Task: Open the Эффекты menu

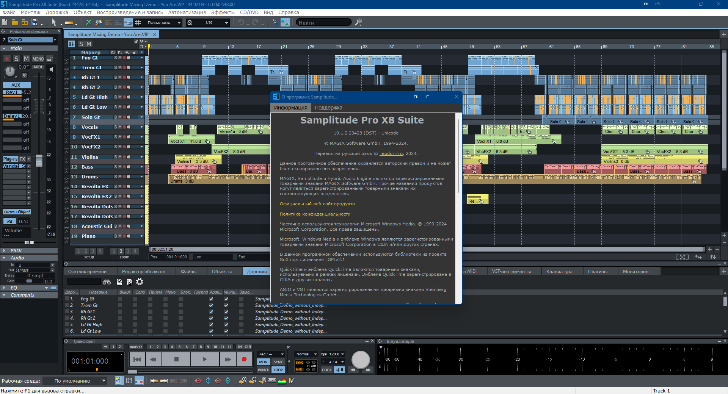Action: pos(223,13)
